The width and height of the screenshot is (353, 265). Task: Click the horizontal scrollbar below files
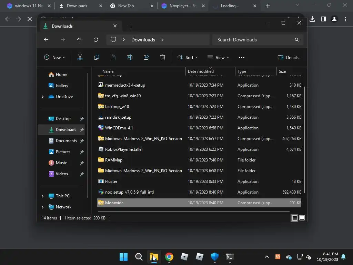[194, 211]
